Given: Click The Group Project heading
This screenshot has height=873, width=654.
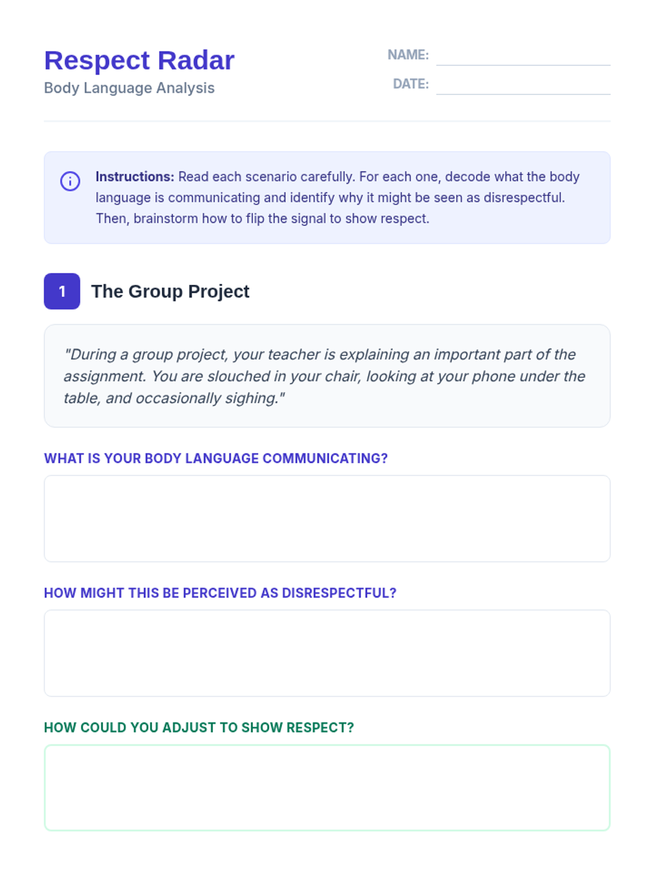Looking at the screenshot, I should coord(170,291).
